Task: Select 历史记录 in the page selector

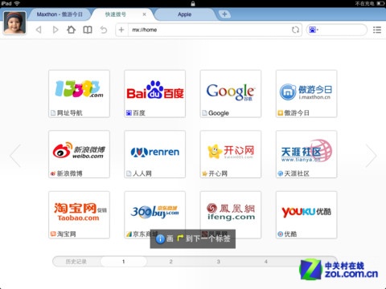Action: pos(76,262)
